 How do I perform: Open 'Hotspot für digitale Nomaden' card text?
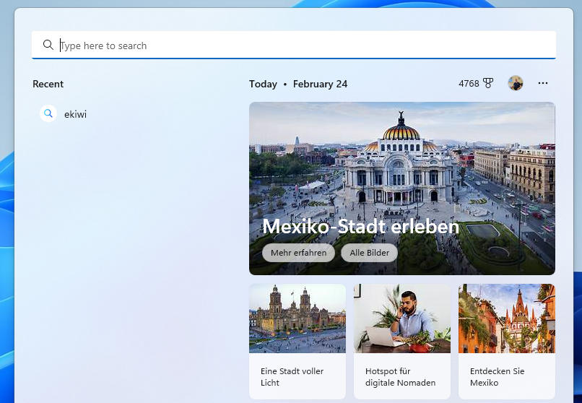click(x=400, y=377)
